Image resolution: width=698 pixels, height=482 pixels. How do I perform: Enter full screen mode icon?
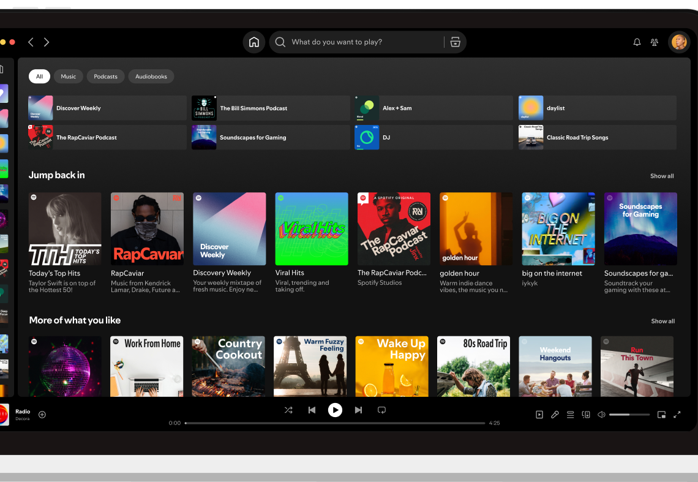point(677,414)
